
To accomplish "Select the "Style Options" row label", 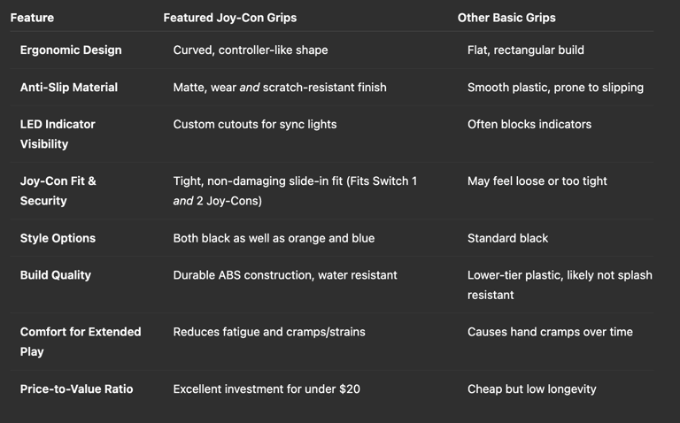I will pos(58,238).
